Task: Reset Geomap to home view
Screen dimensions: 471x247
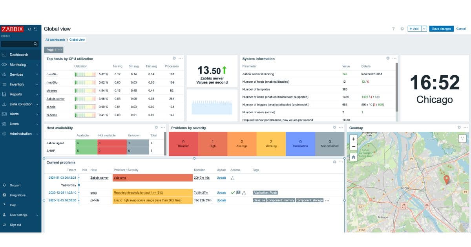Action: click(353, 157)
